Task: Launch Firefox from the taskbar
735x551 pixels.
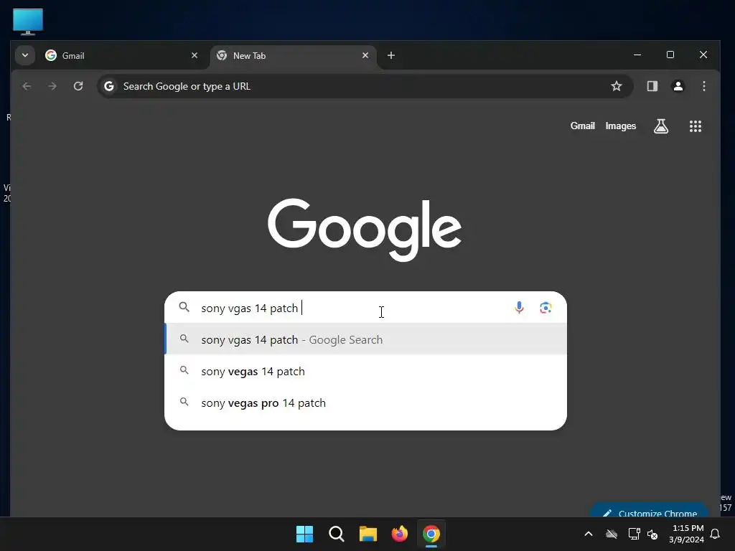Action: coord(399,534)
